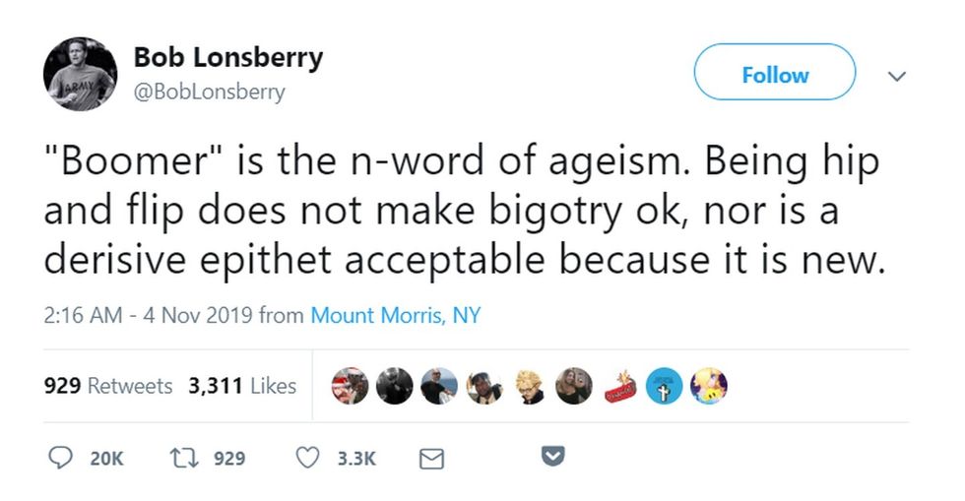Like the tweet with the heart icon
The image size is (965, 501).
point(308,458)
